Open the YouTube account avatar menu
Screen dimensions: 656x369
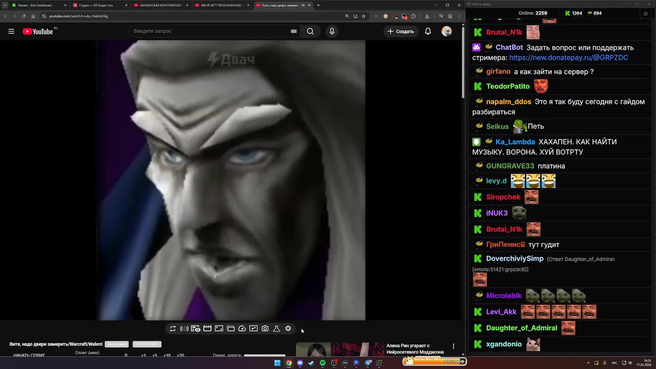446,31
